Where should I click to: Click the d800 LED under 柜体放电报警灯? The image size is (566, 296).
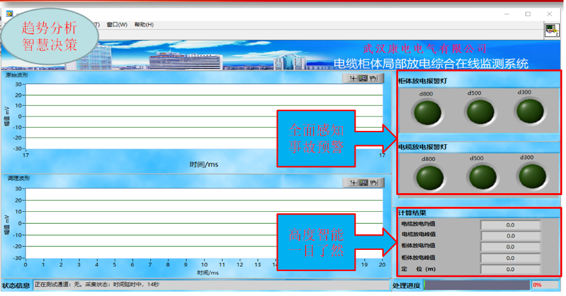427,113
